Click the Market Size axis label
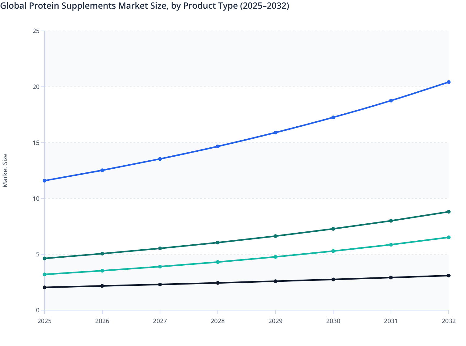Image resolution: width=466 pixels, height=346 pixels. [x=6, y=169]
